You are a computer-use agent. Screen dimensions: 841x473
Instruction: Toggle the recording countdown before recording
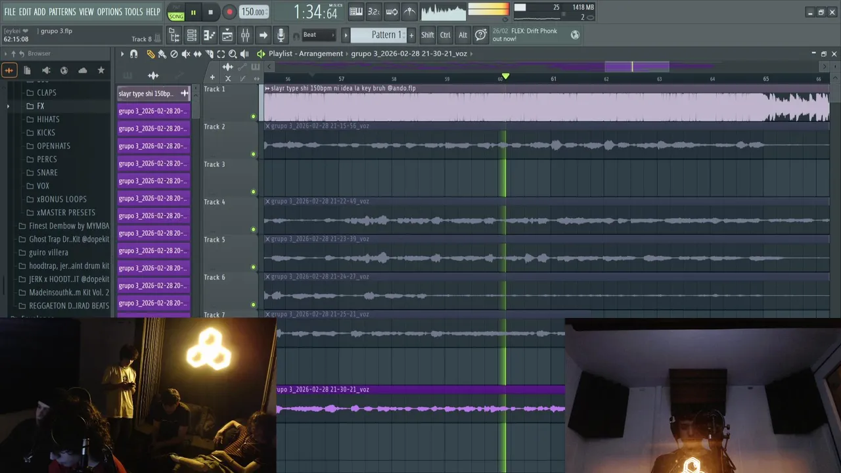click(373, 12)
